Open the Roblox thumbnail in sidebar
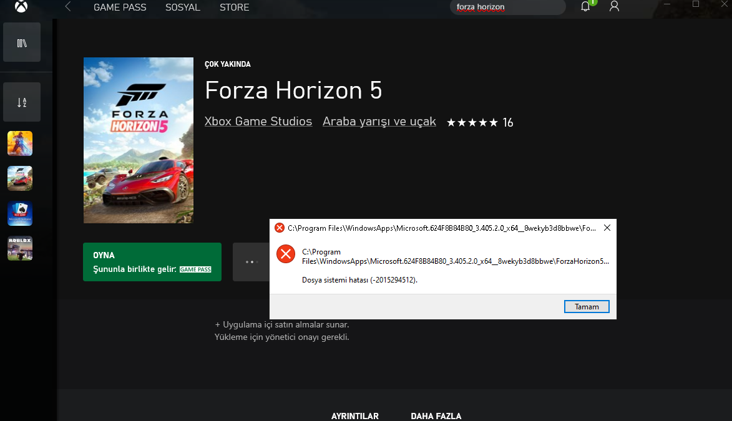 tap(20, 248)
